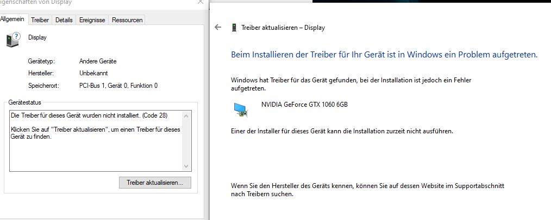Click the 'Wenn Sie den Hersteller' hint text
551x220 pixels.
(x=367, y=190)
